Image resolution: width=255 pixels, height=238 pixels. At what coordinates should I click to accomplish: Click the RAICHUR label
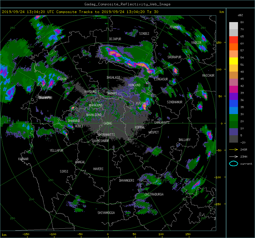[208, 76]
